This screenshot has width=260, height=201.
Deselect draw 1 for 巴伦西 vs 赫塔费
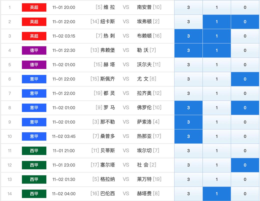(x=217, y=194)
